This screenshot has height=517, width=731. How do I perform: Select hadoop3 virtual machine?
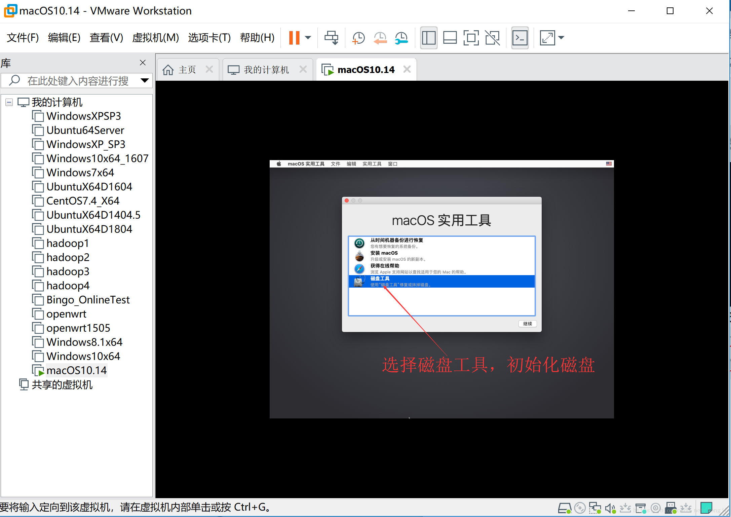(68, 271)
